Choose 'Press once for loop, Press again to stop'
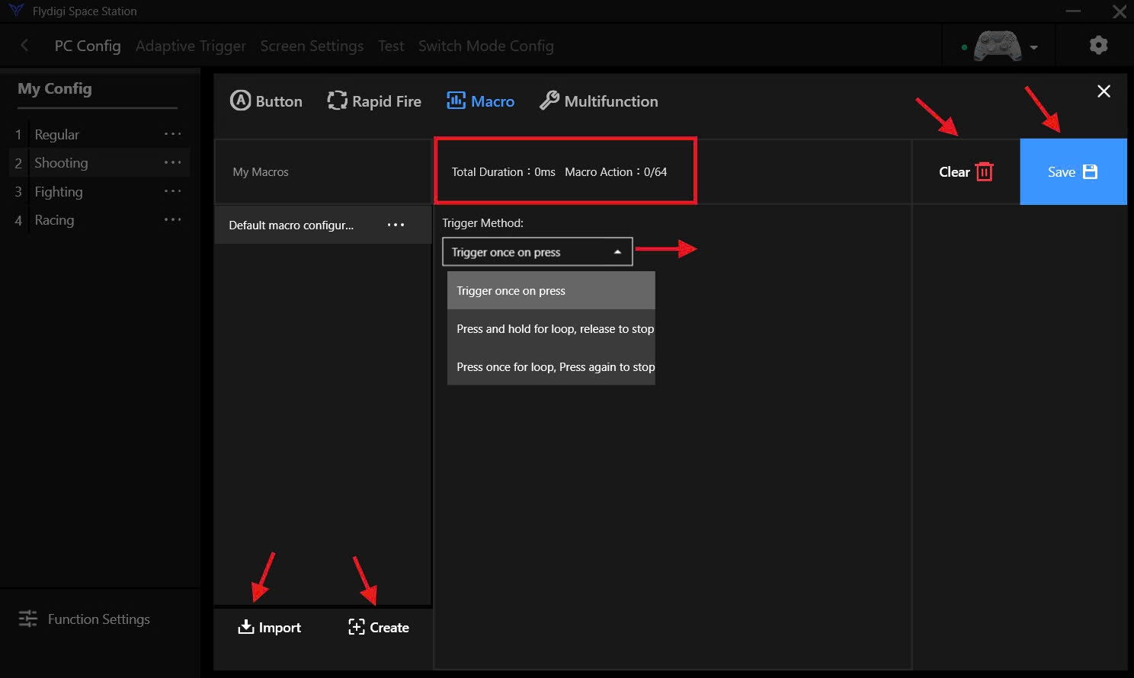Screen dimensions: 1134x678 [551, 366]
